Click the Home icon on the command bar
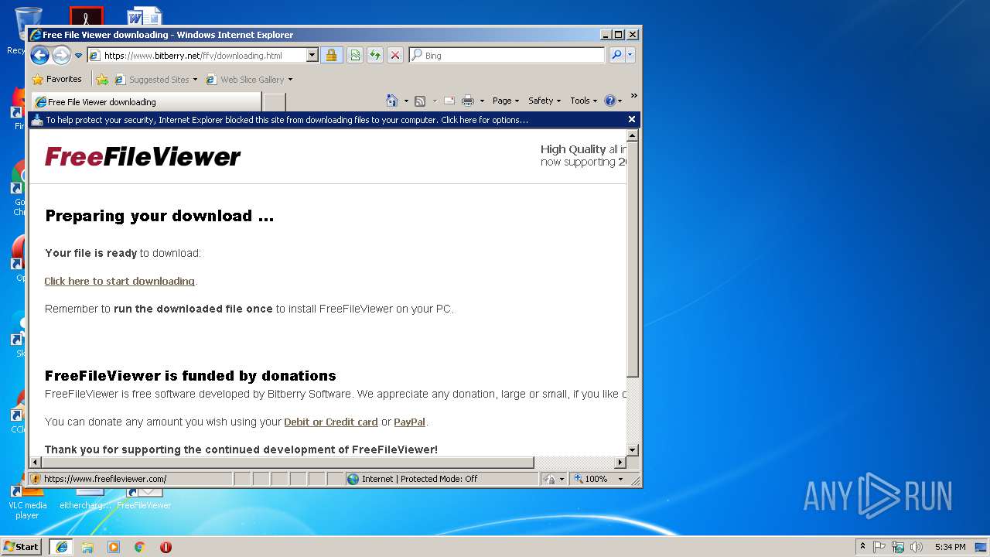This screenshot has width=990, height=557. tap(392, 101)
